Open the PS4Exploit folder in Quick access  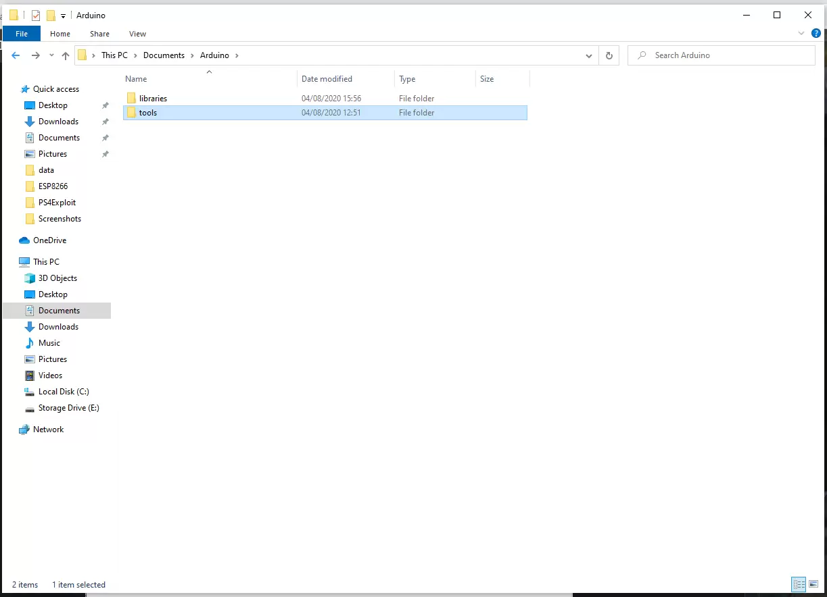(57, 203)
